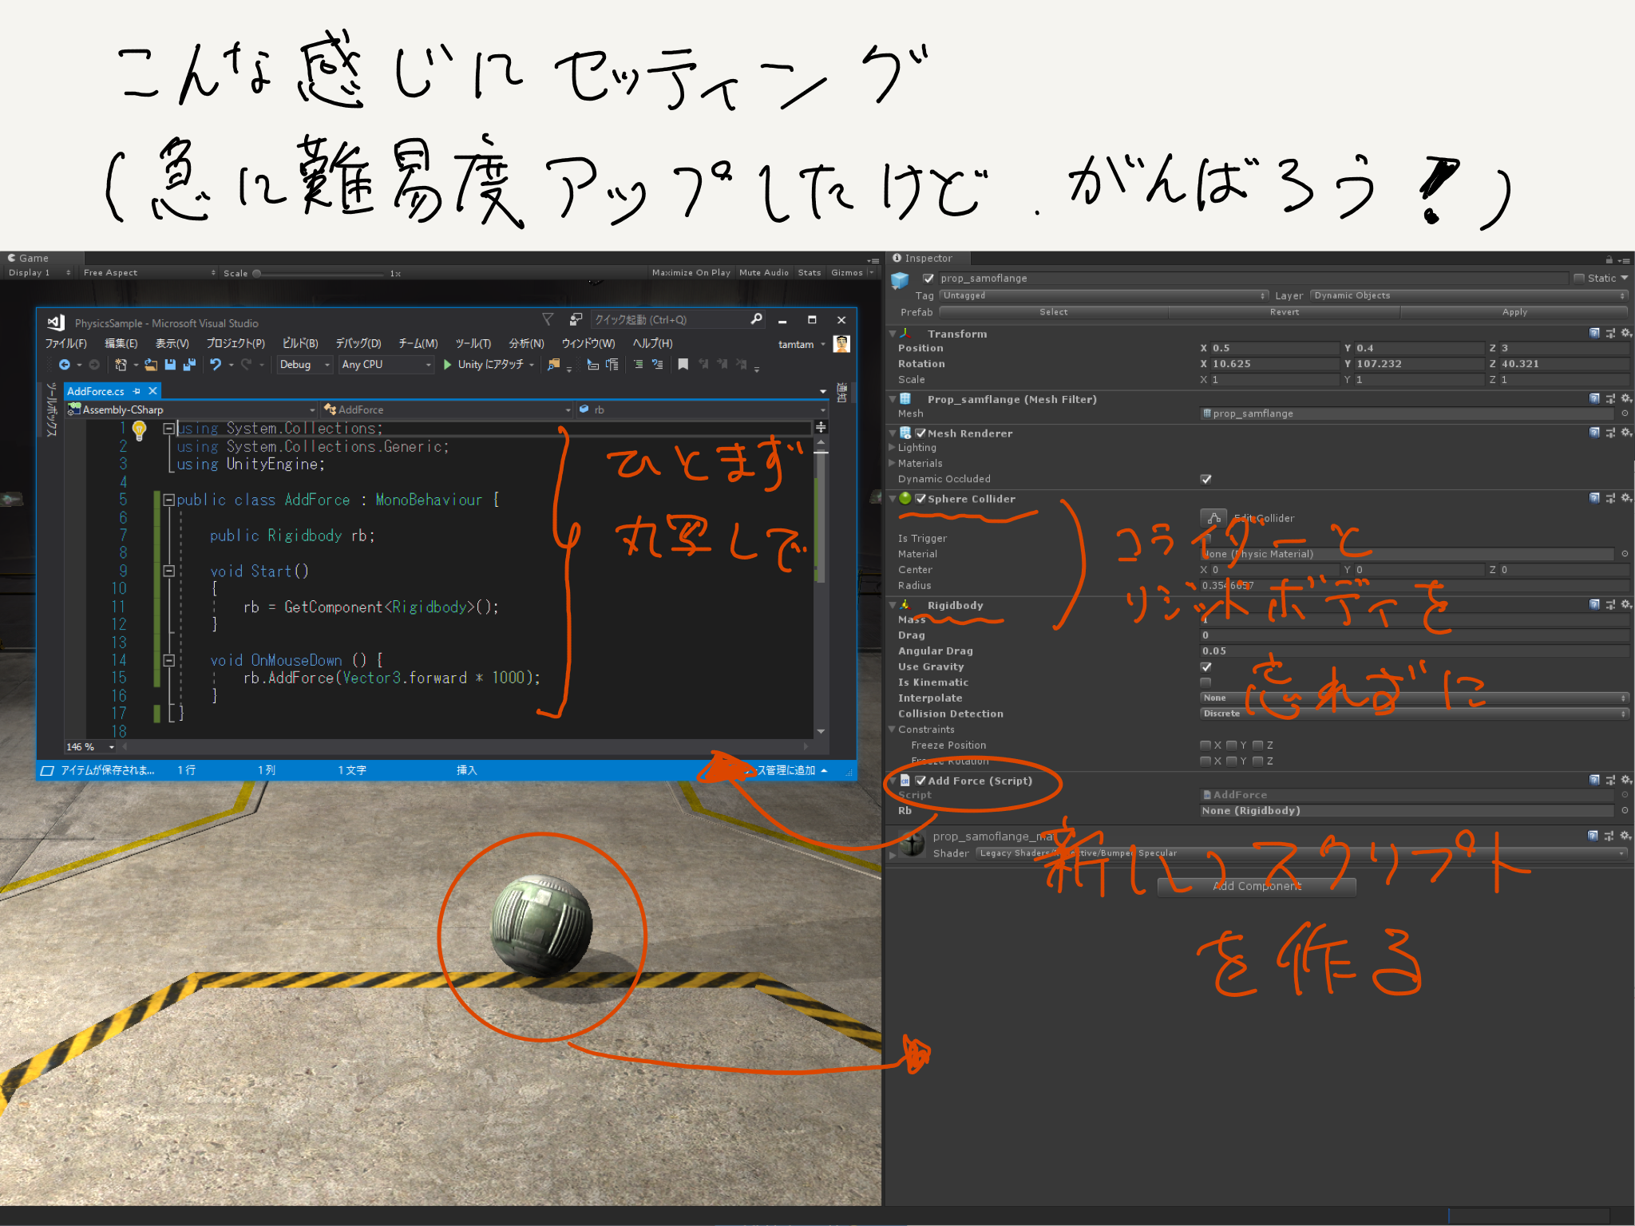Open the 編集(E) menu
The image size is (1635, 1226).
click(x=121, y=344)
